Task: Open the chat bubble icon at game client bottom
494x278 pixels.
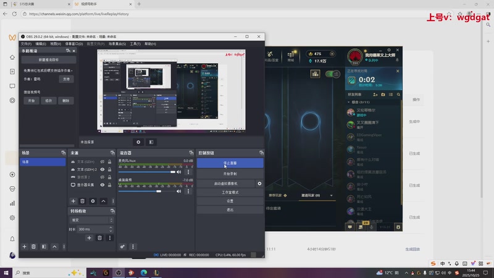Action: pyautogui.click(x=350, y=227)
